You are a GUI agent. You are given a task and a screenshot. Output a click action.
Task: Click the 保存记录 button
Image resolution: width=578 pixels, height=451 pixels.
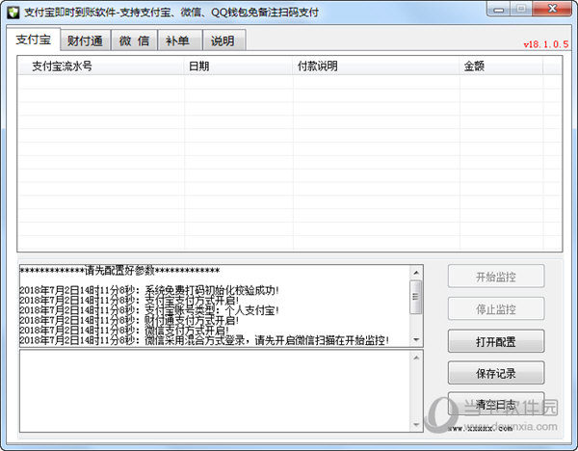(x=496, y=373)
